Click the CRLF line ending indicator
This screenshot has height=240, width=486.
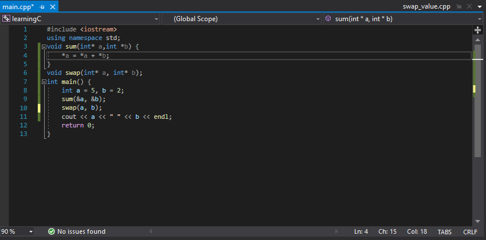(x=470, y=231)
